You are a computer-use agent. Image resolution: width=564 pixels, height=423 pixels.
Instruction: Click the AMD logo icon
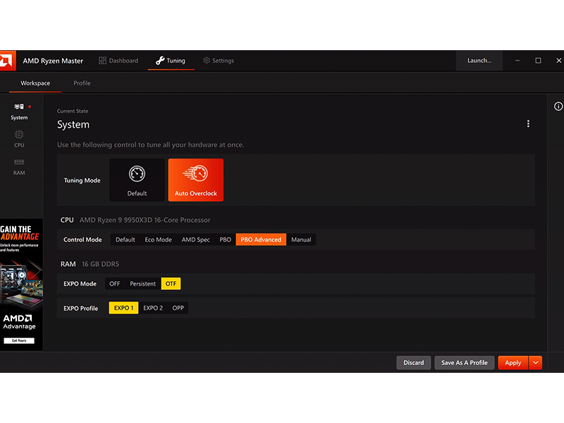pyautogui.click(x=7, y=61)
